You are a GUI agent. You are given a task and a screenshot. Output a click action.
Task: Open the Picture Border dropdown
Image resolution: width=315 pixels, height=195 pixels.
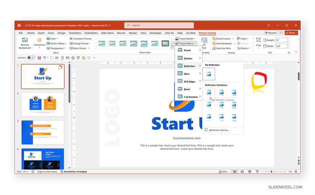(185, 39)
